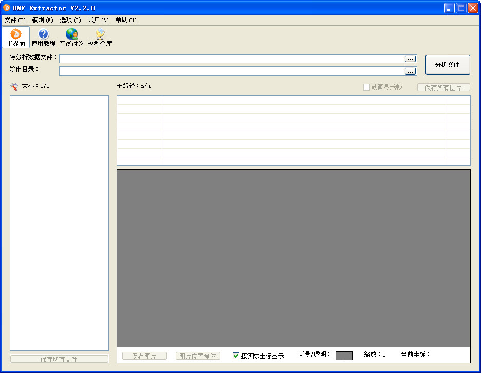Toggle the 动画显示帧 checkbox
Image resolution: width=481 pixels, height=373 pixels.
(366, 87)
